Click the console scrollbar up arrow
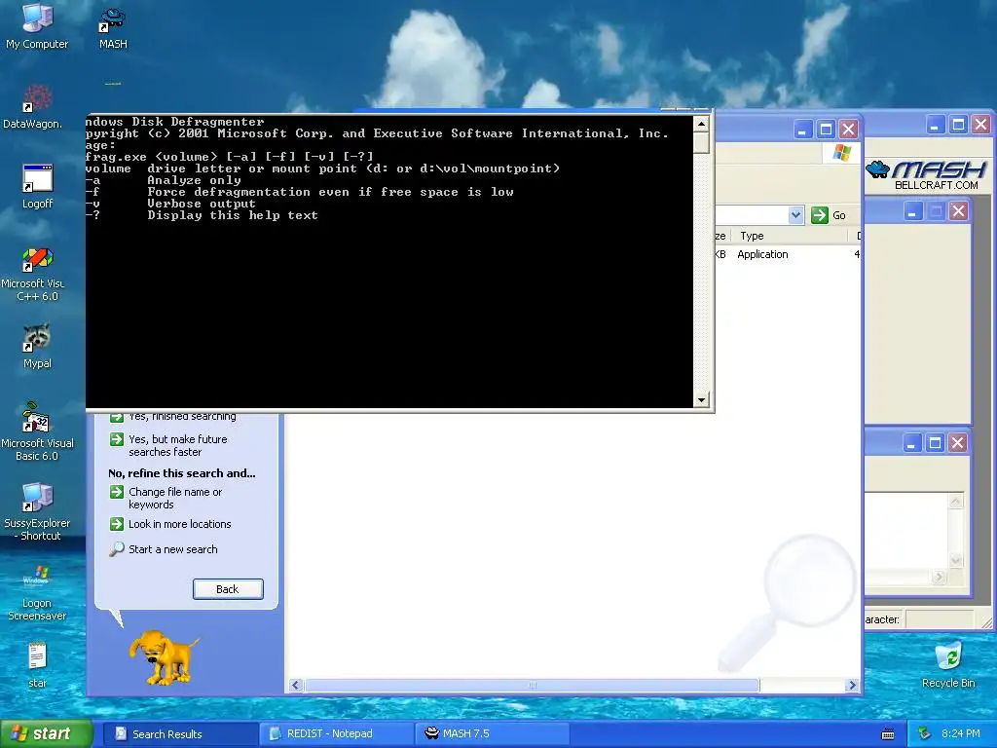This screenshot has height=748, width=997. pyautogui.click(x=701, y=124)
